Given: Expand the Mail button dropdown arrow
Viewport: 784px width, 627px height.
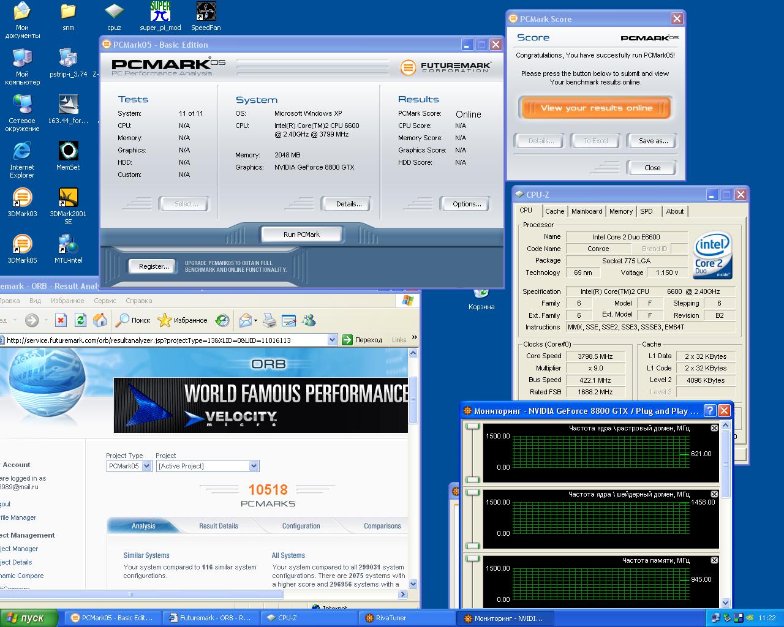Looking at the screenshot, I should tap(255, 320).
